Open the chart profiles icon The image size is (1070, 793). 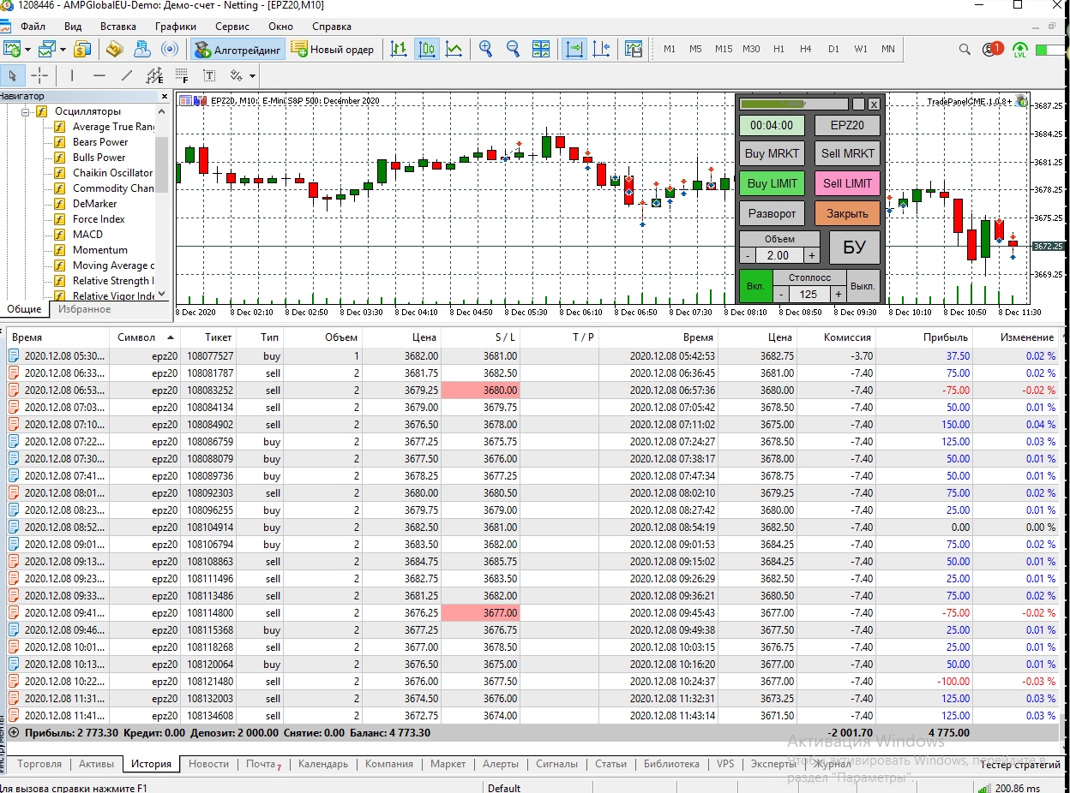(x=47, y=49)
